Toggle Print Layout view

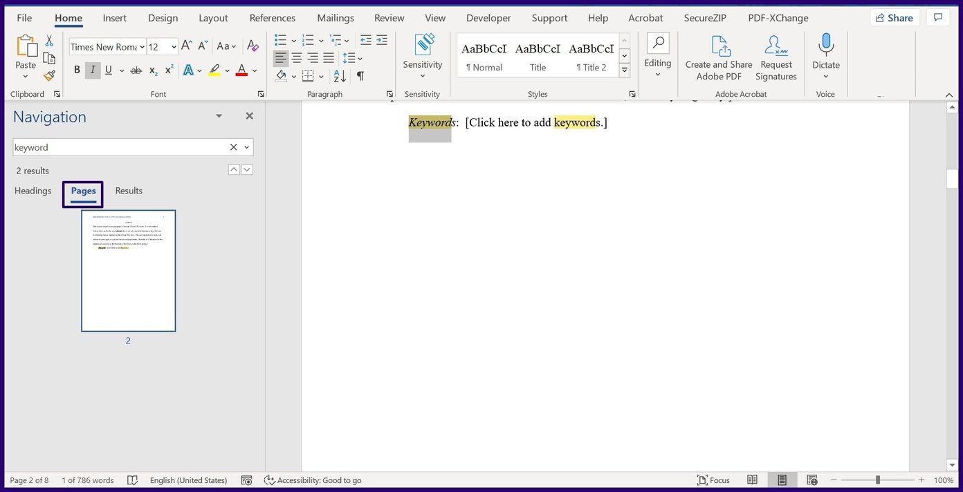point(782,480)
